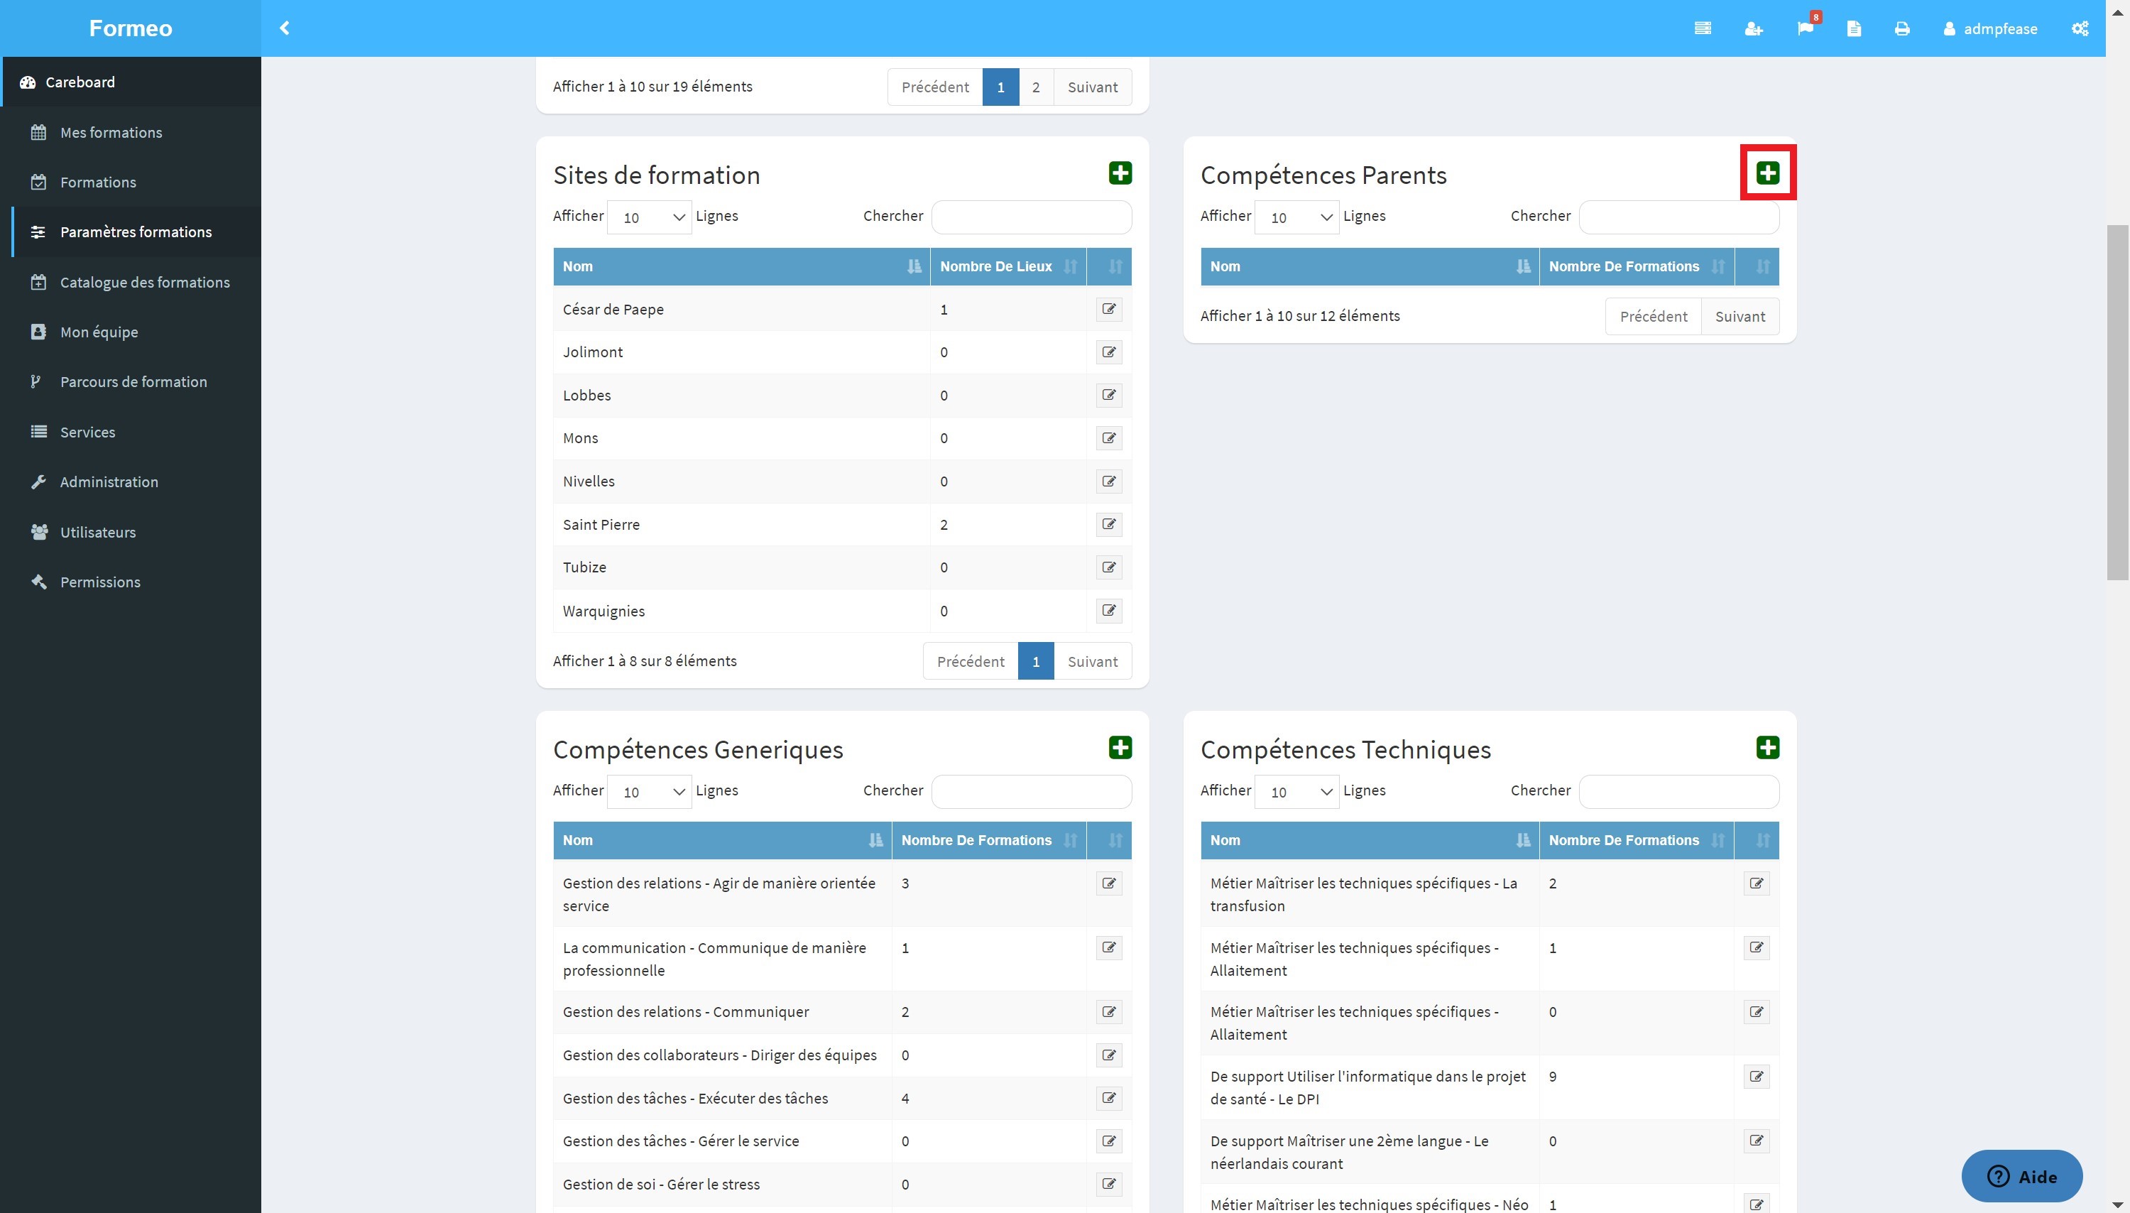Click the printer icon in the header
The width and height of the screenshot is (2130, 1213).
point(1902,28)
